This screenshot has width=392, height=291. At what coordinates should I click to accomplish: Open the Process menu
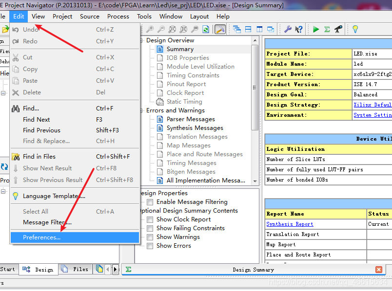118,17
